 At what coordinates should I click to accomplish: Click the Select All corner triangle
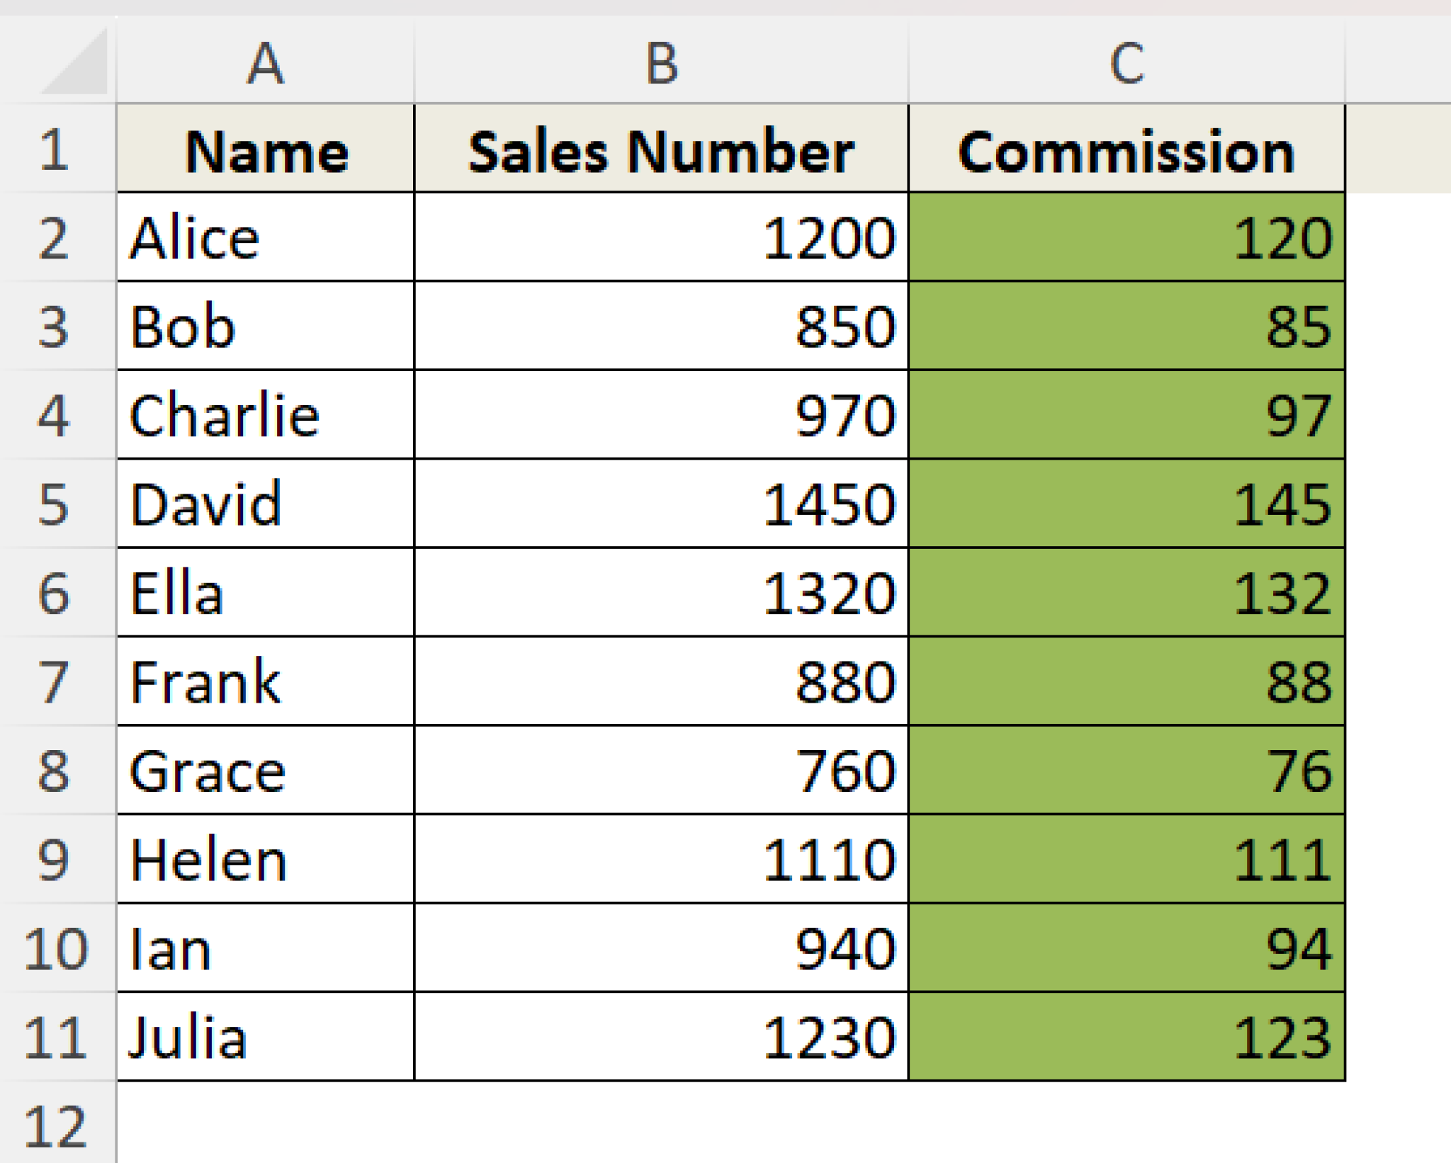click(x=77, y=64)
